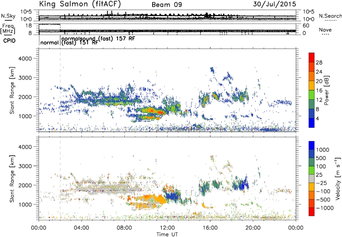Image resolution: width=342 pixels, height=237 pixels.
Task: Select the 'normal' CPID mode text
Action: pos(50,42)
